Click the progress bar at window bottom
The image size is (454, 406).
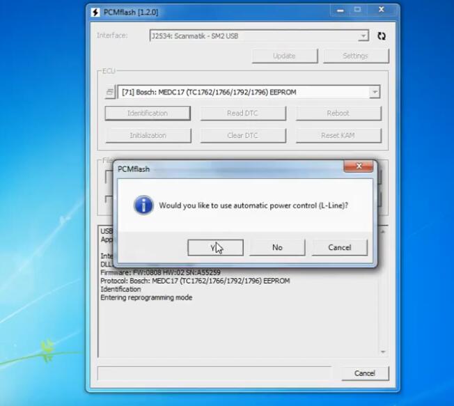coord(214,373)
